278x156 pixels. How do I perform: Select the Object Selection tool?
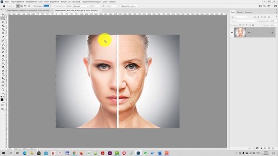(x=3, y=26)
